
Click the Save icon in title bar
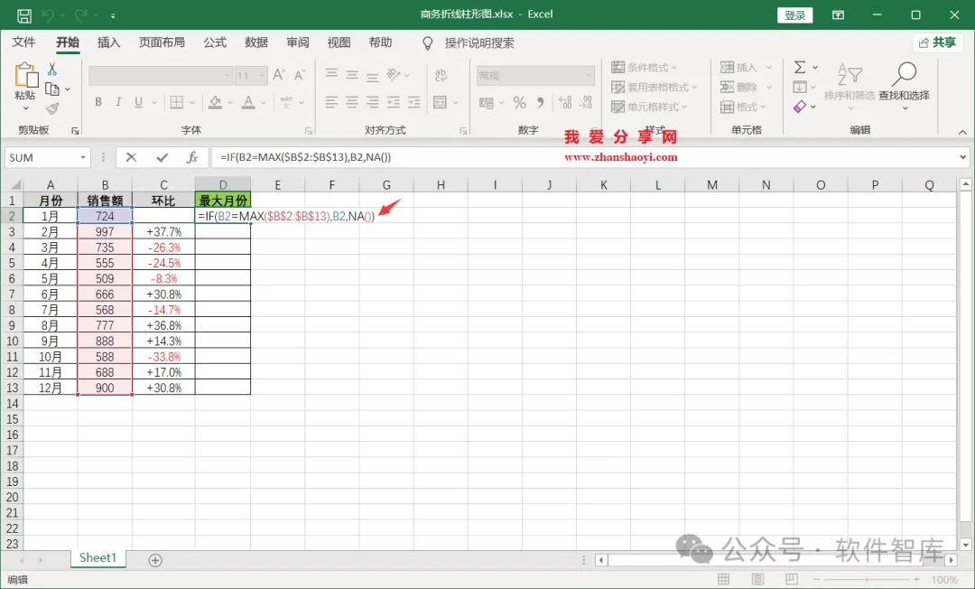(x=24, y=15)
